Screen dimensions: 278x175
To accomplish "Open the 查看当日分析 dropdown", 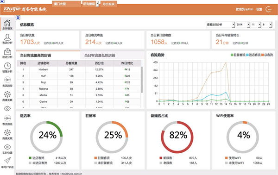I will pyautogui.click(x=221, y=25).
